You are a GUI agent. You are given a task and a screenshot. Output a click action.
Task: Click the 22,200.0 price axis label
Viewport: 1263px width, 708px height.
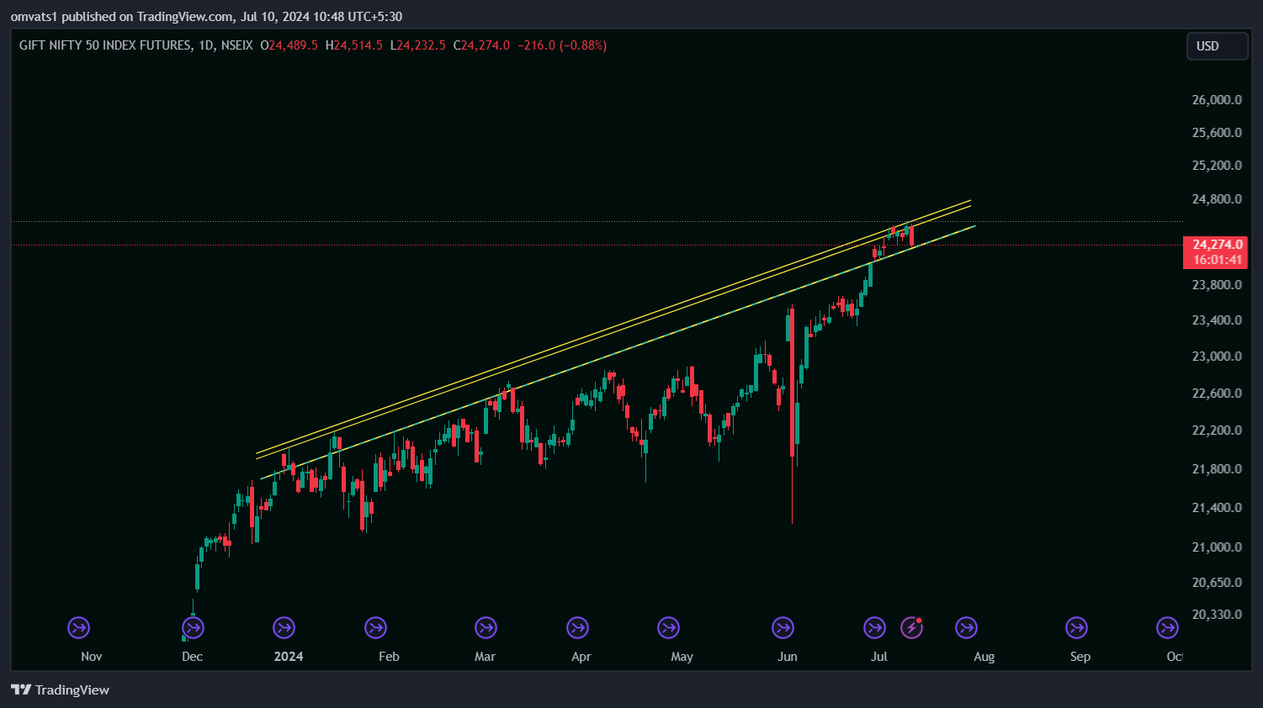pos(1217,430)
